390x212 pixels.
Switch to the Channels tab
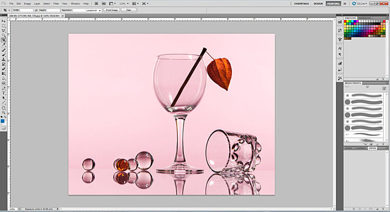(360, 148)
